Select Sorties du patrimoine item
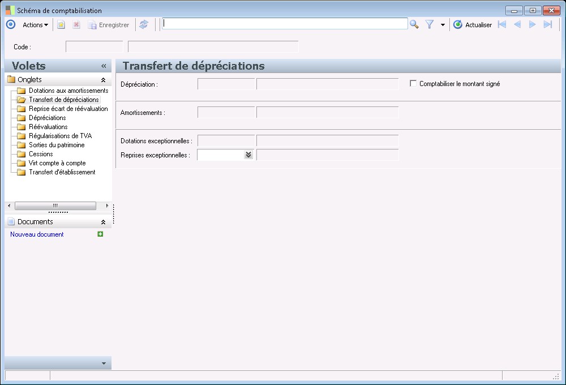566x385 pixels. (x=57, y=145)
